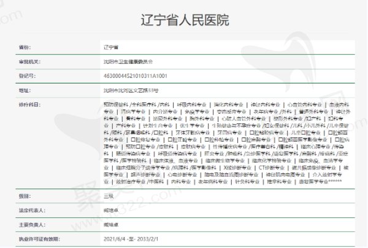Click 优生学专业 in the department list
The height and width of the screenshot is (248, 368).
pyautogui.click(x=192, y=126)
